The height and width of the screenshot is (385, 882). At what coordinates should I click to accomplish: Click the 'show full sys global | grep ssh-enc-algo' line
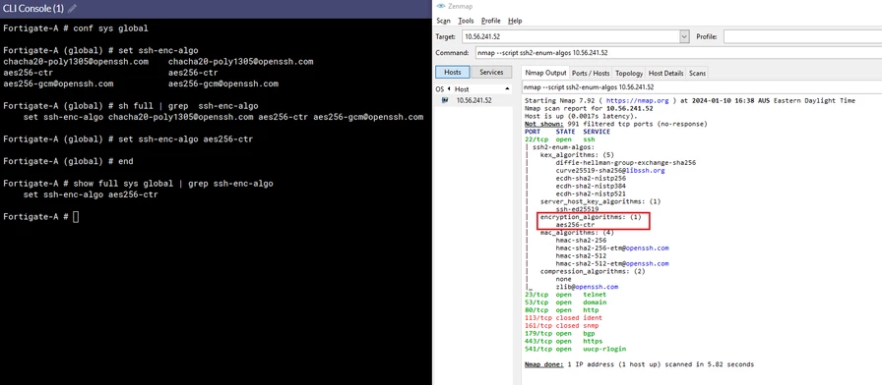point(138,184)
